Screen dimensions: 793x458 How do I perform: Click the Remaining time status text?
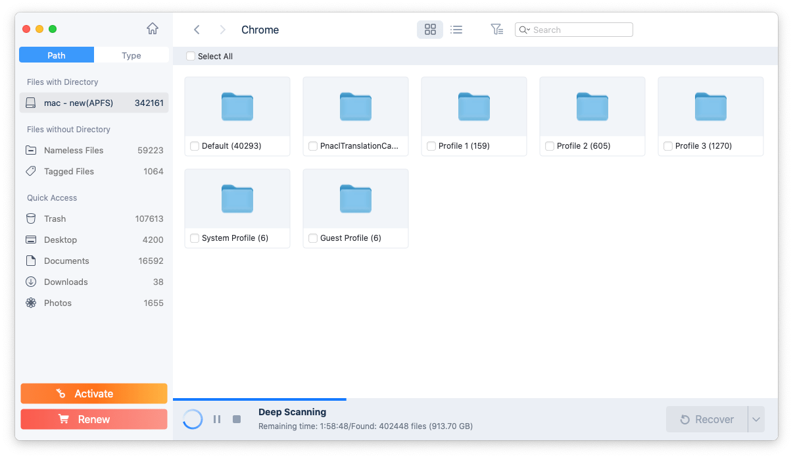coord(366,426)
